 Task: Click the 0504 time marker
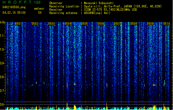tap(68, 24)
